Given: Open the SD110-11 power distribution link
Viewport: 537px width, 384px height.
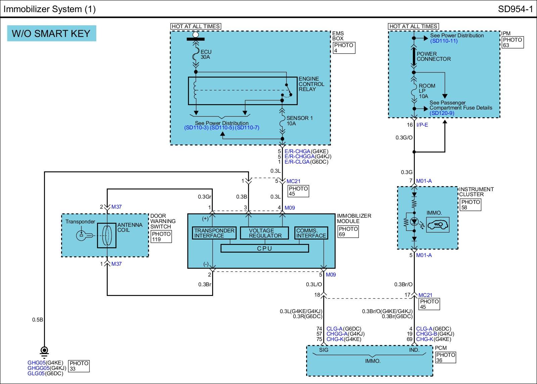Looking at the screenshot, I should (x=444, y=41).
